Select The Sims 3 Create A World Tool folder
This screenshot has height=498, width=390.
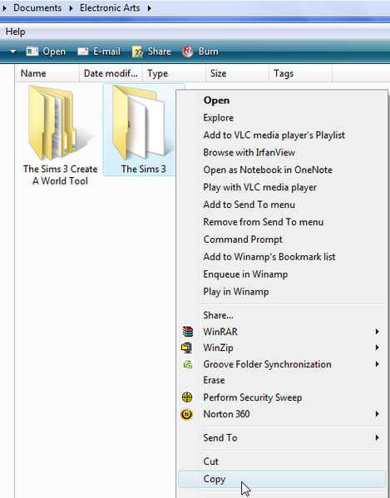coord(60,136)
